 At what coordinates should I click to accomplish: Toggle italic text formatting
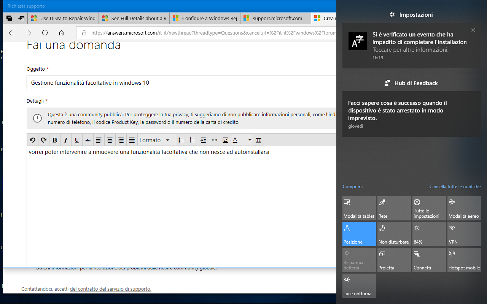coord(66,140)
